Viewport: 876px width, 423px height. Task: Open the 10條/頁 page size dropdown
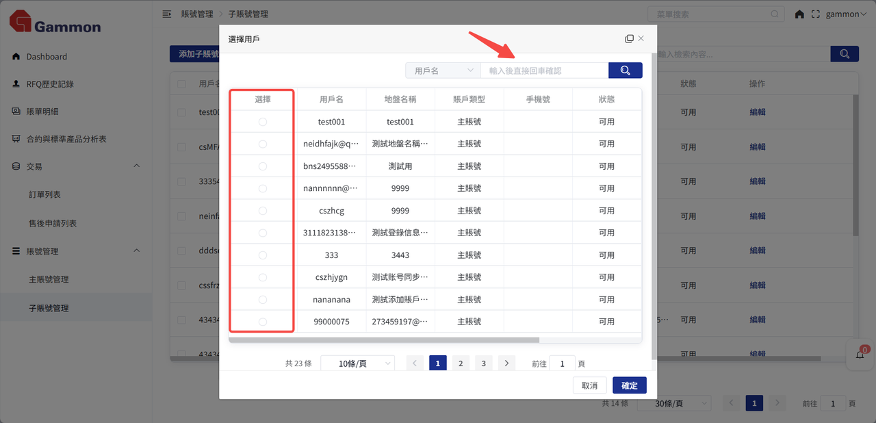[357, 363]
